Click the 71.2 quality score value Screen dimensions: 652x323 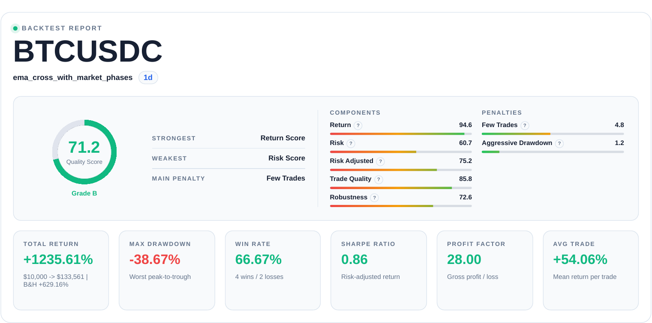click(x=84, y=147)
